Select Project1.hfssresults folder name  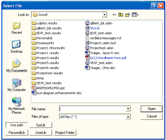pyautogui.click(x=51, y=48)
